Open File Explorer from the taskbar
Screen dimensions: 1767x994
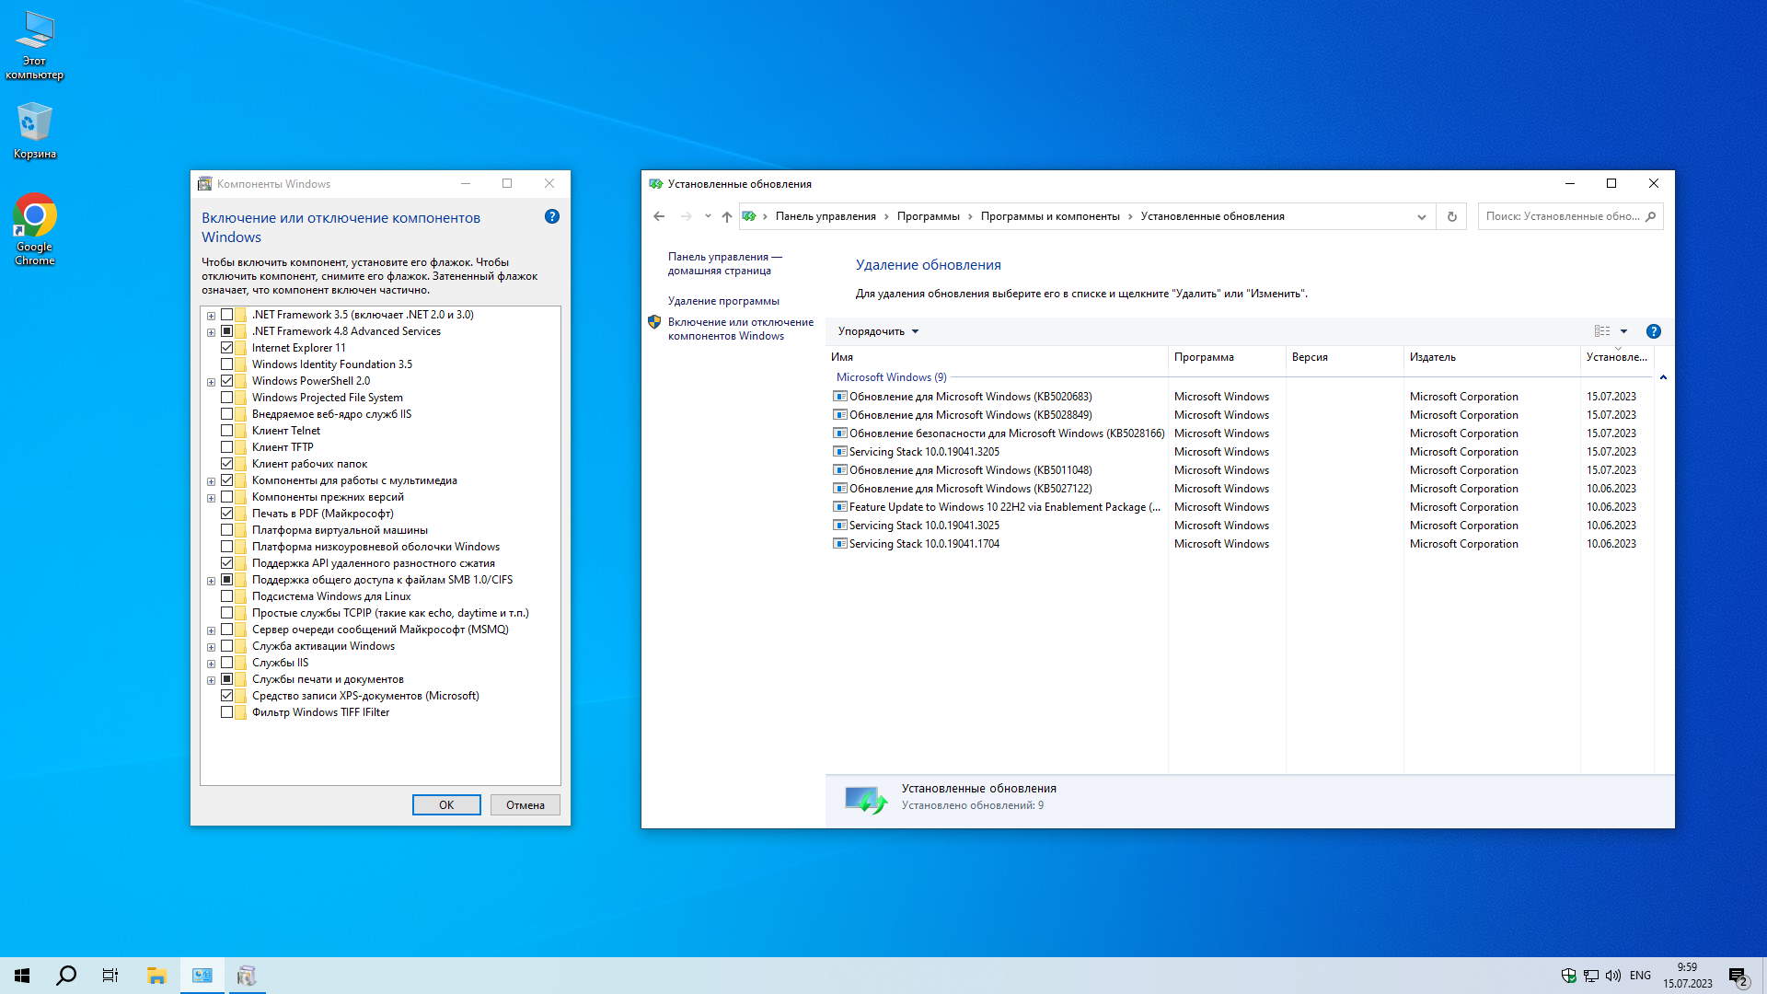click(x=156, y=976)
